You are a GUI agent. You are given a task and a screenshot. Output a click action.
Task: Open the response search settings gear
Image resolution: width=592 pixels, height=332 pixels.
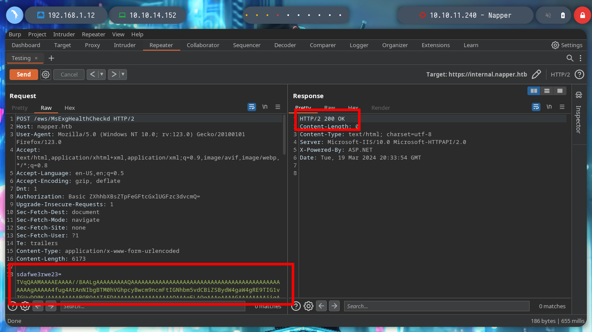pos(309,306)
